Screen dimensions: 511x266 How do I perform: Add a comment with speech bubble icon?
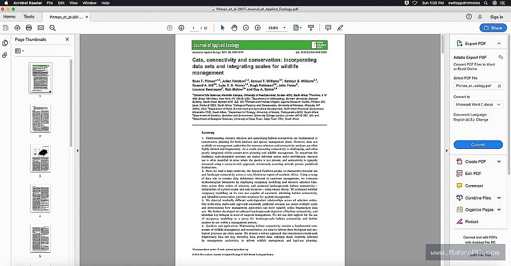(x=328, y=28)
